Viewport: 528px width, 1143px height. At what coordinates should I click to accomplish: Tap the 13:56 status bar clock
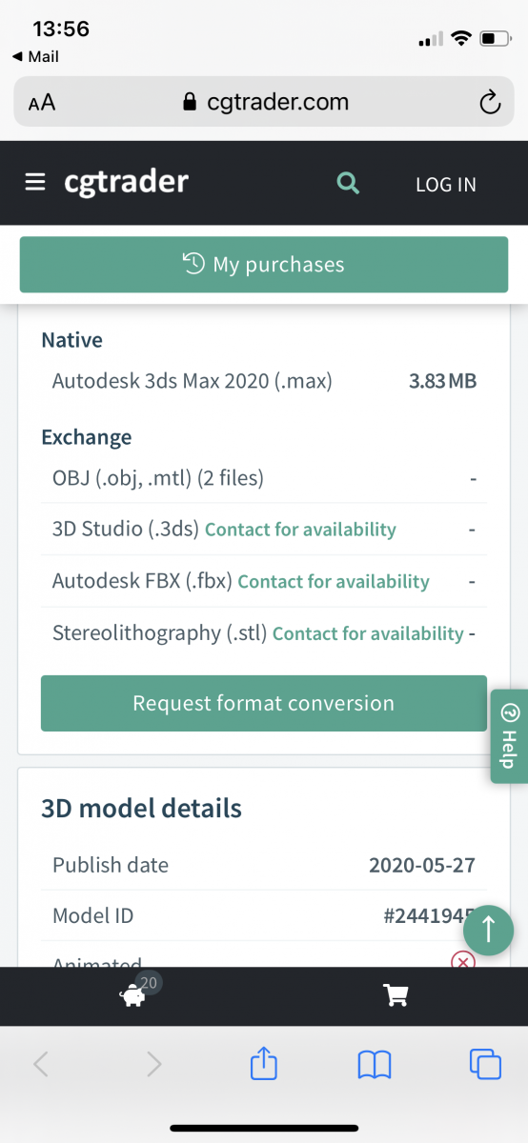point(61,29)
